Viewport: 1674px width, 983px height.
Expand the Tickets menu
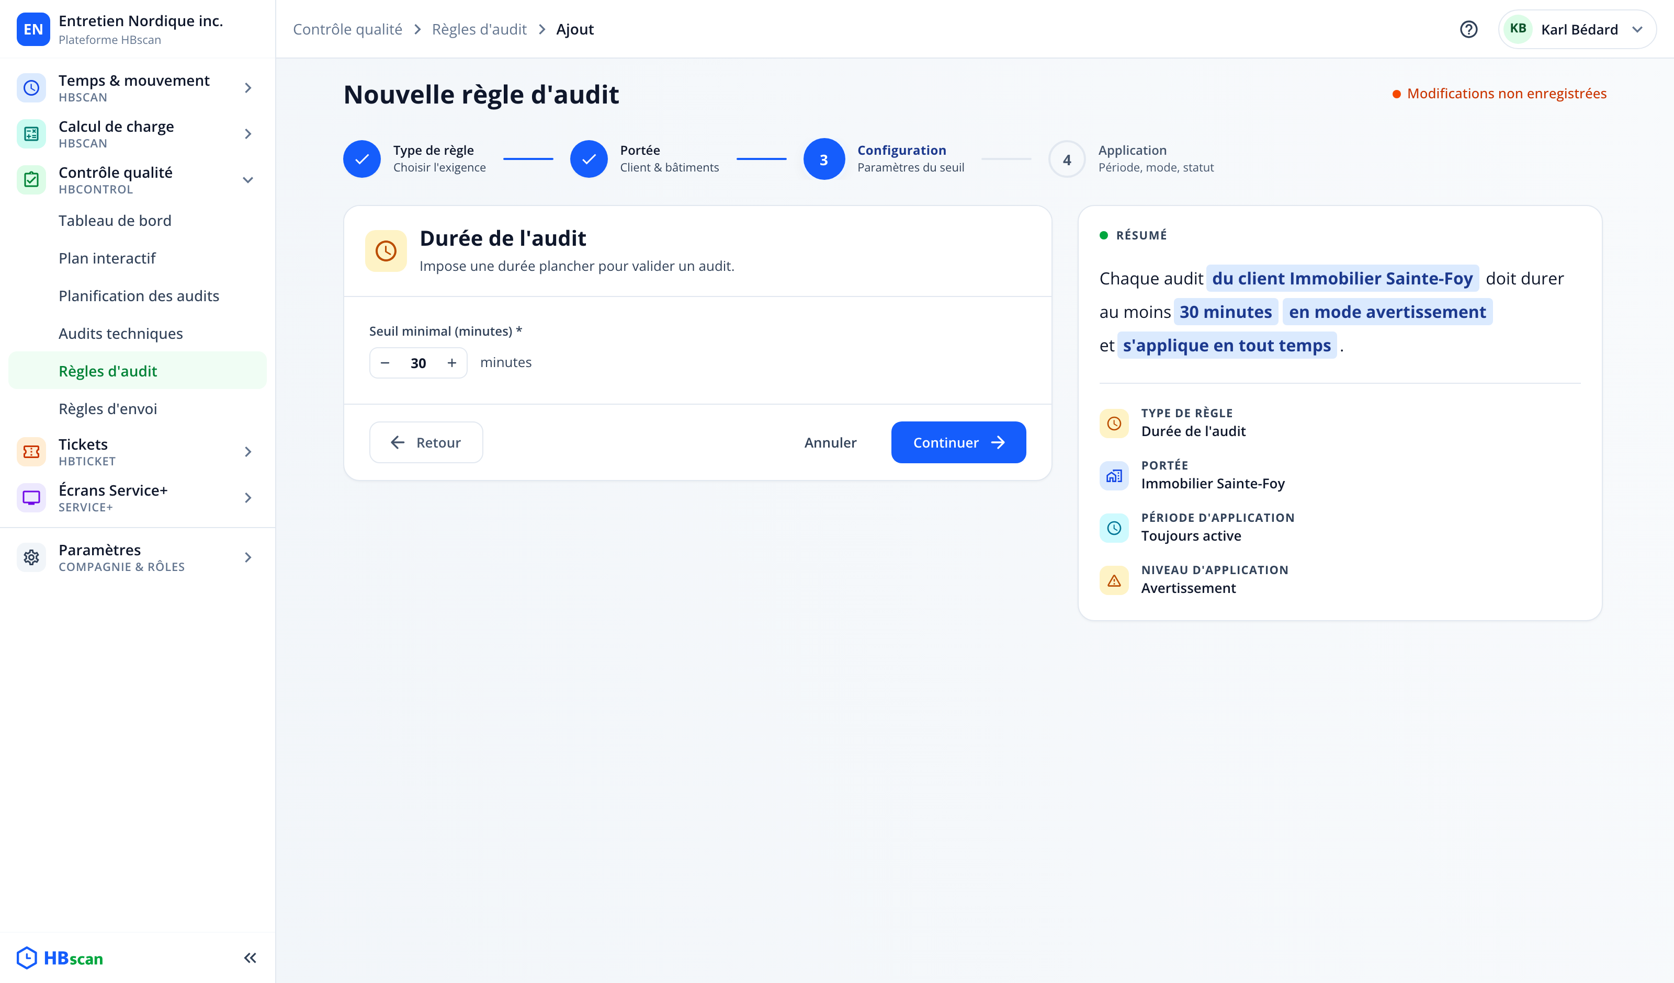click(x=248, y=452)
